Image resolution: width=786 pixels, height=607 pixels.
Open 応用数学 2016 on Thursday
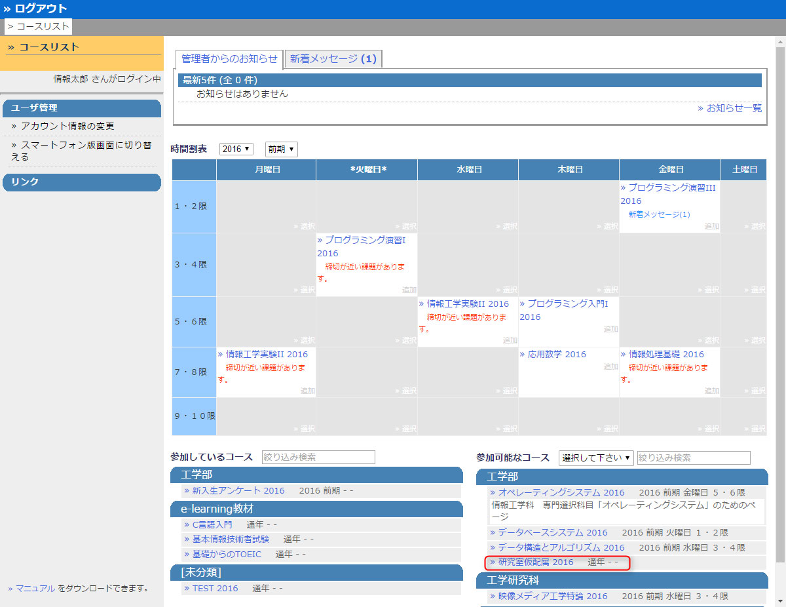(556, 355)
